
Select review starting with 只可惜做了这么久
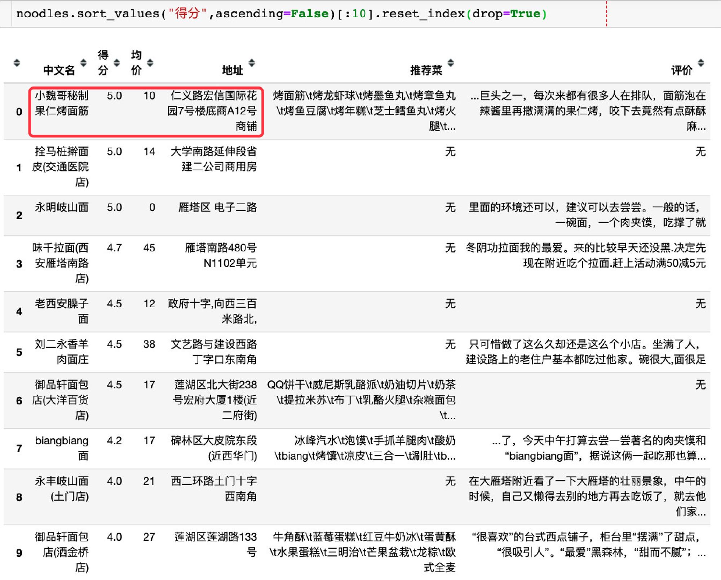586,352
